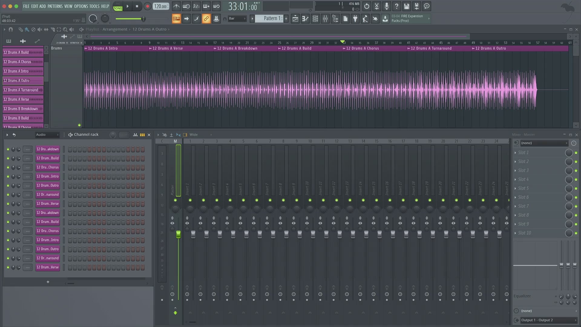The width and height of the screenshot is (581, 327).
Task: Select the playlist mute tool
Action: pyautogui.click(x=40, y=29)
